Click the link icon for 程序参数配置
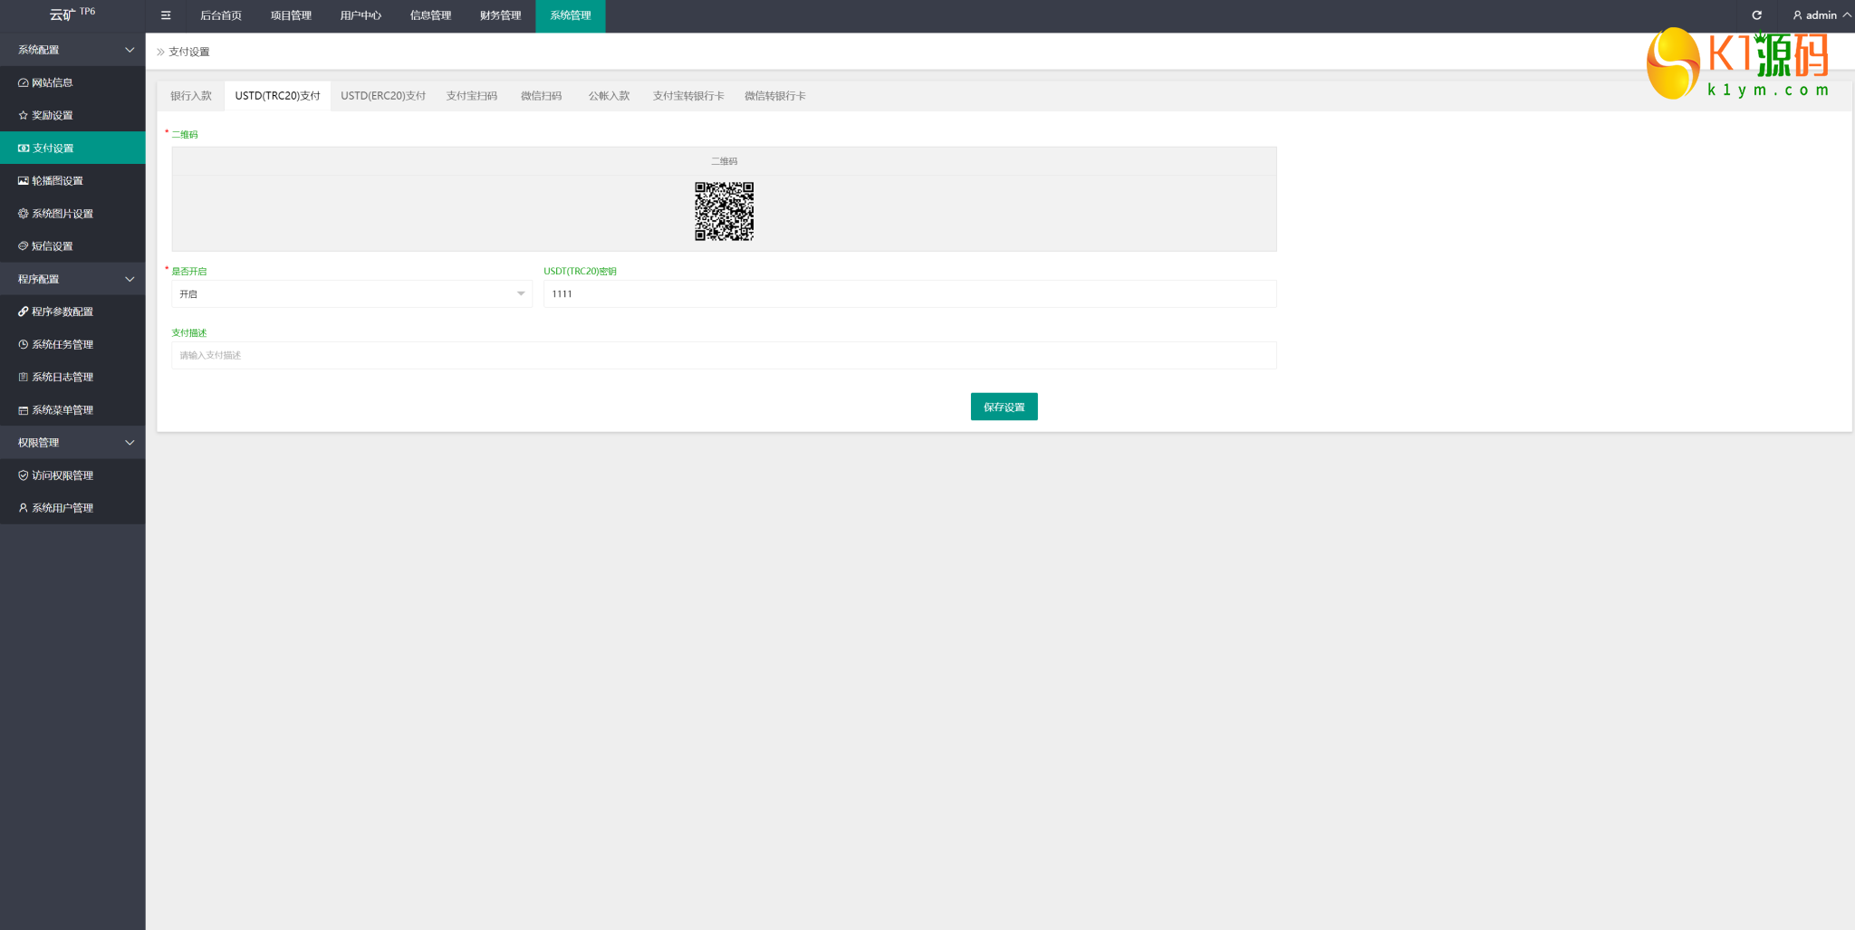Image resolution: width=1855 pixels, height=930 pixels. pyautogui.click(x=24, y=312)
